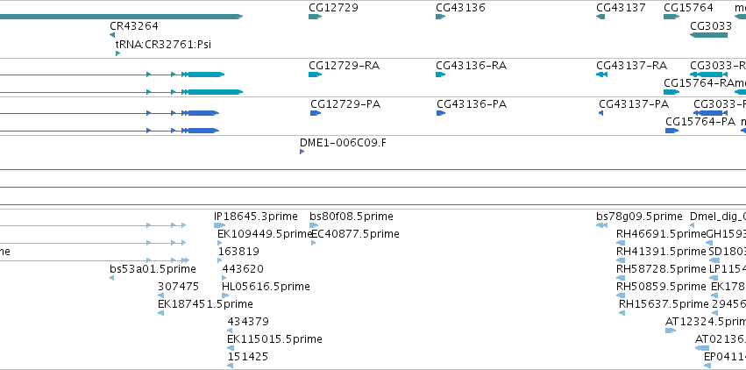Select the CG12729 gene glyph
This screenshot has width=746, height=370.
[315, 17]
